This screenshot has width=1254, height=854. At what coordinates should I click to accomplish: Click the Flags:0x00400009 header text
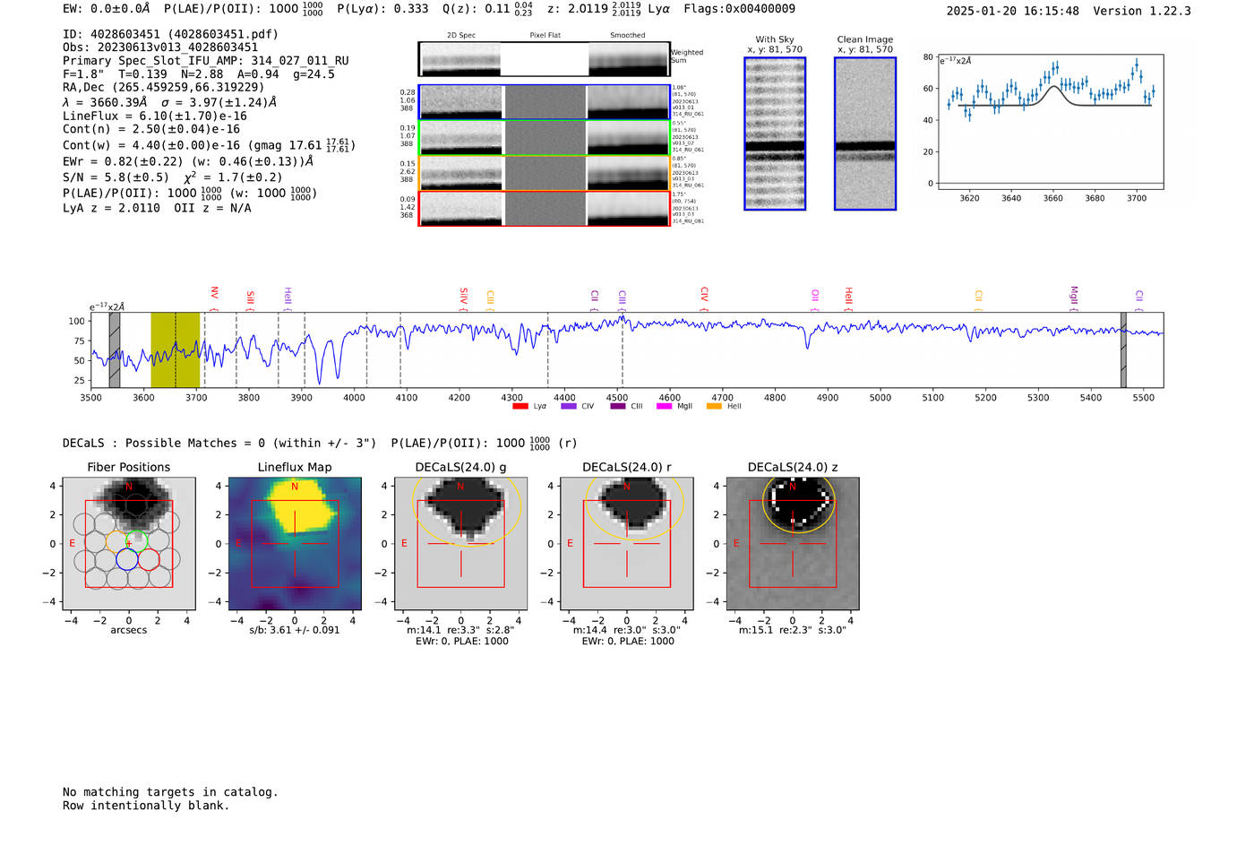pyautogui.click(x=739, y=9)
